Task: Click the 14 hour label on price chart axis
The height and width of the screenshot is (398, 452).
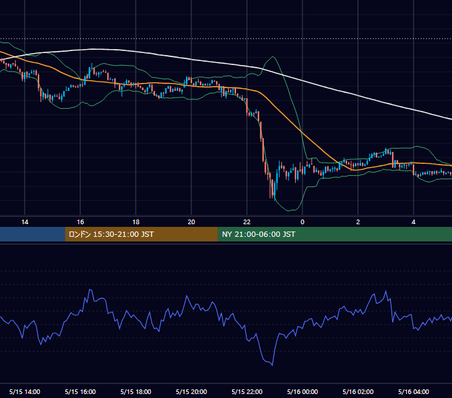Action: pos(25,222)
